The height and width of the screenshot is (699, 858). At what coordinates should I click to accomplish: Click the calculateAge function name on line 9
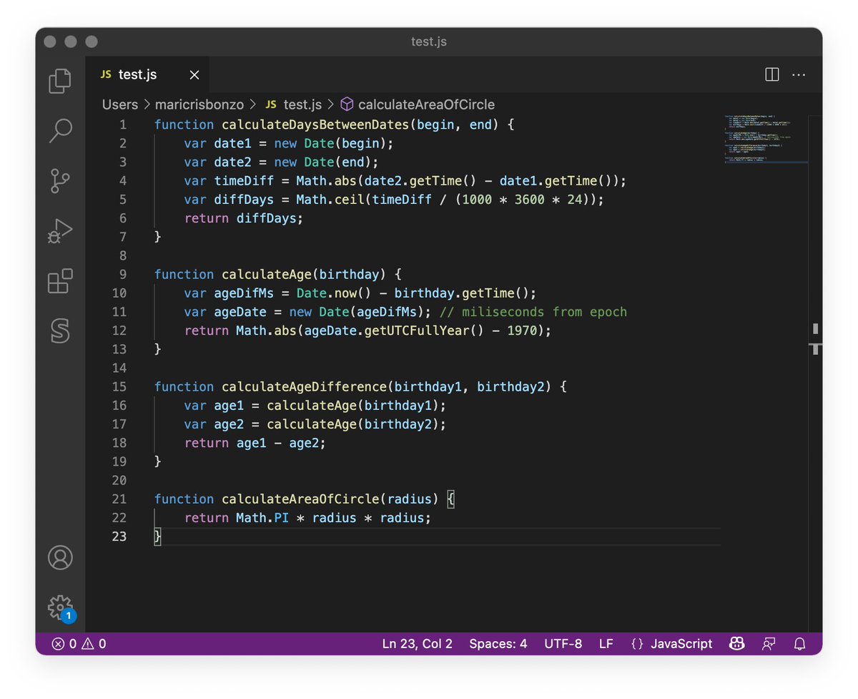coord(266,274)
